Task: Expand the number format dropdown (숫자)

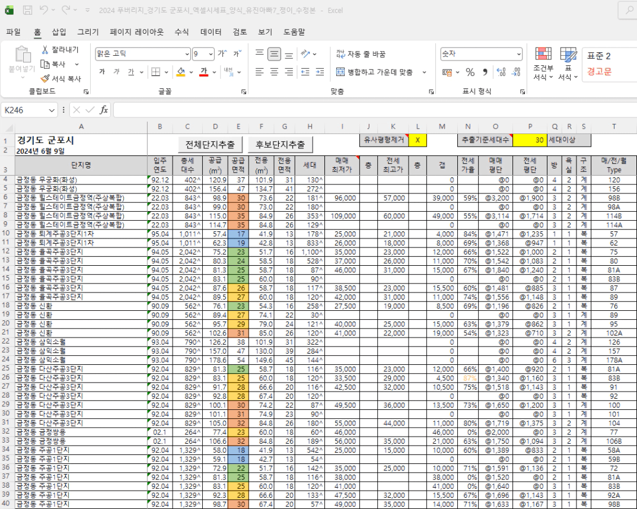Action: pyautogui.click(x=518, y=54)
